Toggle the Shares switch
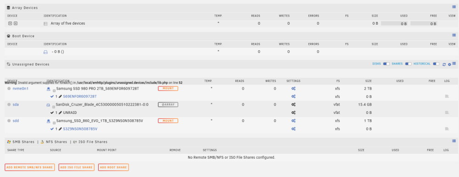Screen dimensions: 459x177 click(409, 64)
